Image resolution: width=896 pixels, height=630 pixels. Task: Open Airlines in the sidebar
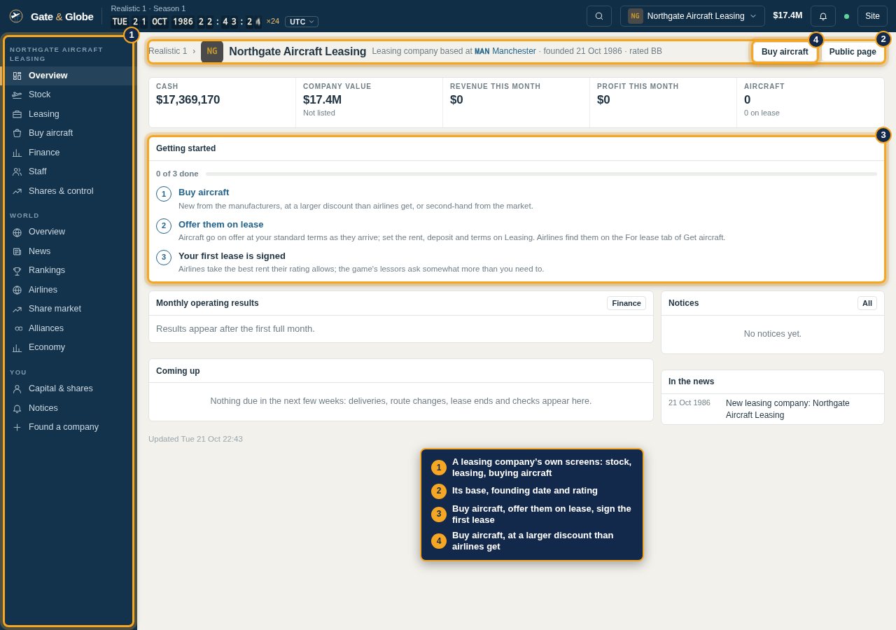[69, 290]
